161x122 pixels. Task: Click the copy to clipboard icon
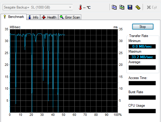click(x=114, y=7)
